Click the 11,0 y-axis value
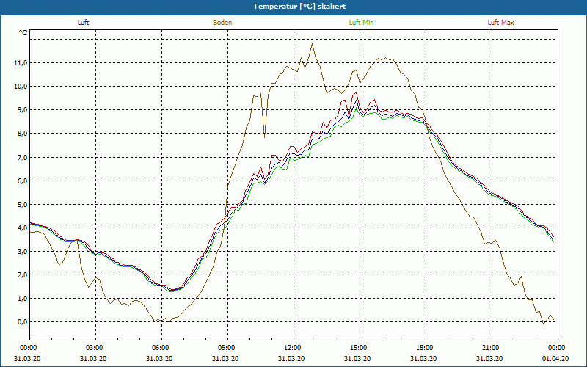587x367 pixels. (21, 63)
